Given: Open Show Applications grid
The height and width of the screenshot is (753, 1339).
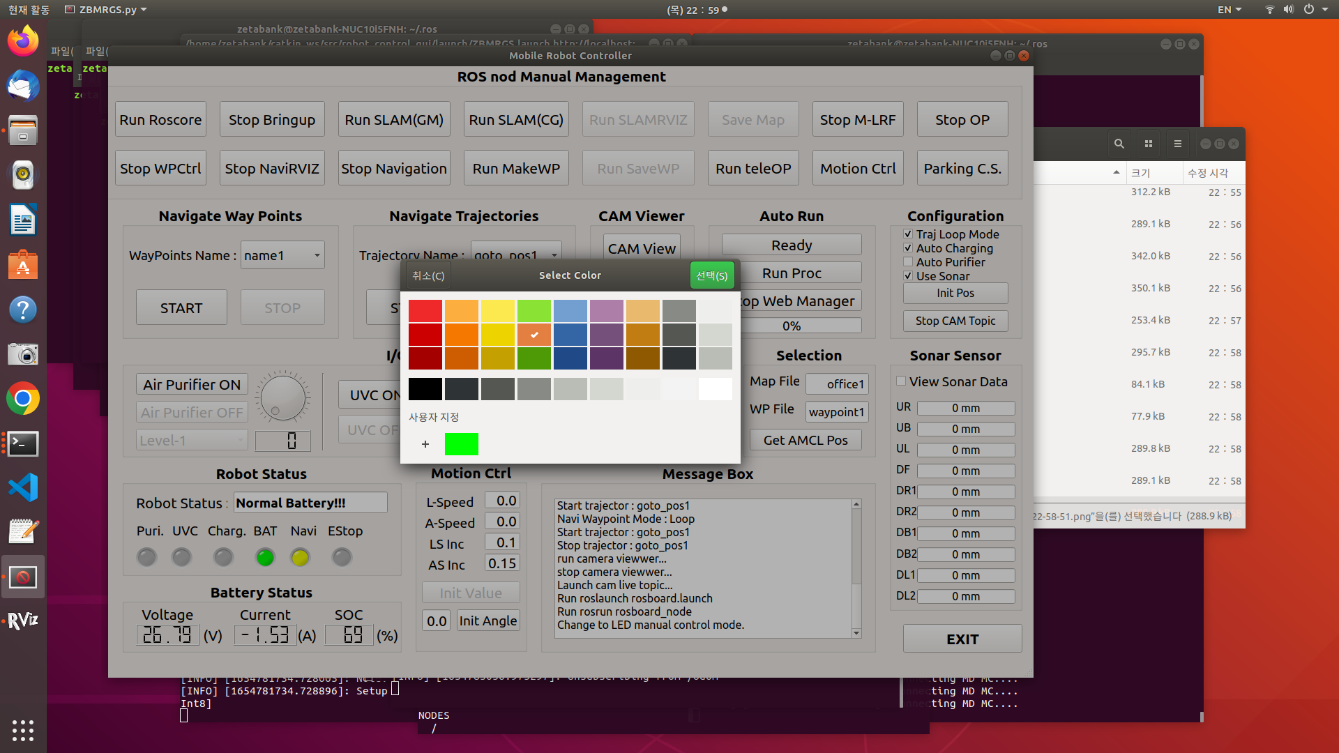Looking at the screenshot, I should click(x=23, y=730).
